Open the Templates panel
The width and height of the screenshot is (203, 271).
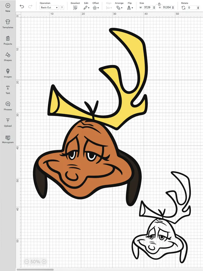click(8, 22)
